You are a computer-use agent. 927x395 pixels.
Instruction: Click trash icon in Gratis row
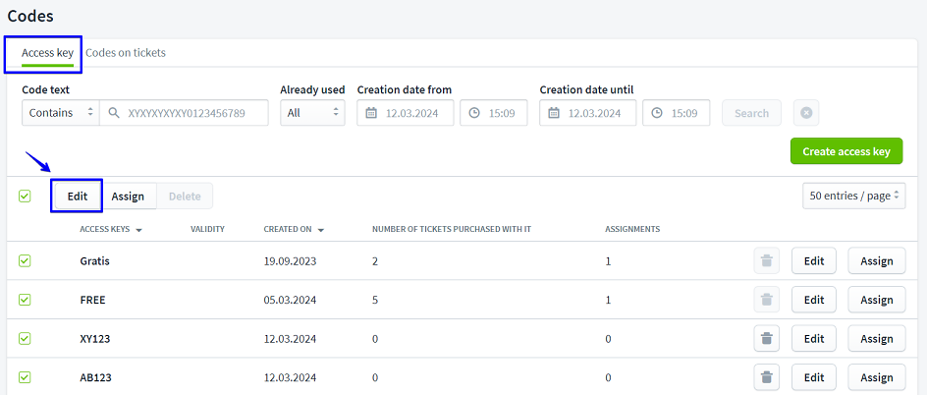(767, 261)
